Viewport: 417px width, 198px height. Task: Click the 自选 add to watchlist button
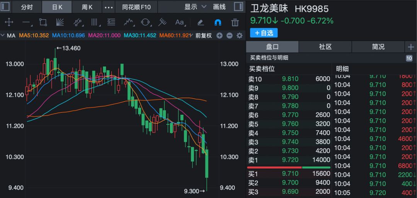264,33
